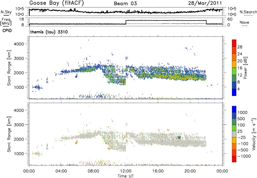Select bright blue top segment of Velocity colorbar
The height and width of the screenshot is (178, 257).
tap(234, 109)
